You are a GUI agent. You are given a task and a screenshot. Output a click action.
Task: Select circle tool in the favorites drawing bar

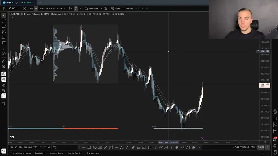(x=95, y=147)
